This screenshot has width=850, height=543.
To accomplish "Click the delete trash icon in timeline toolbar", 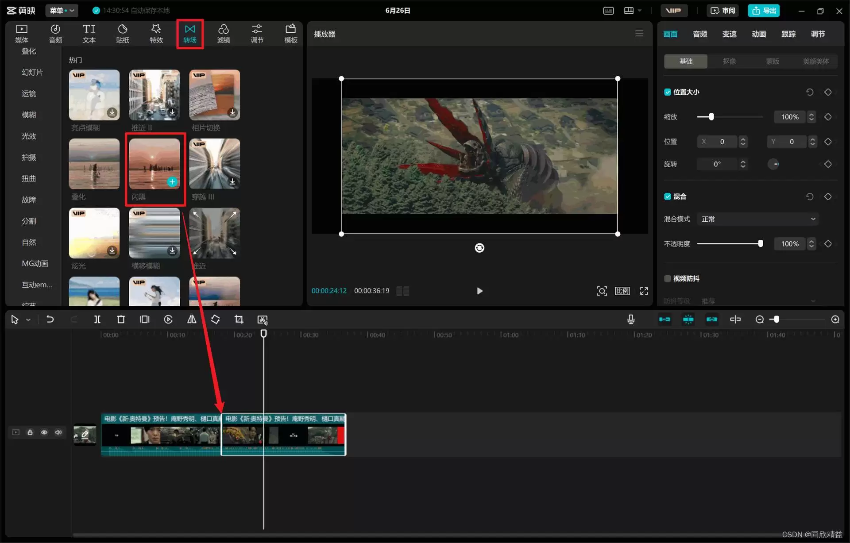I will (121, 320).
